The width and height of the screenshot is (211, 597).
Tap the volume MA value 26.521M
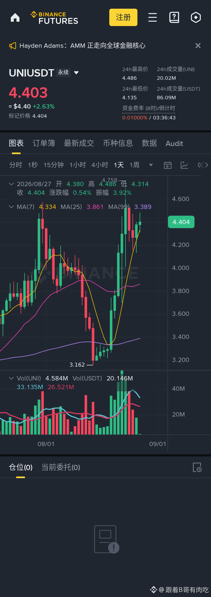(x=61, y=387)
